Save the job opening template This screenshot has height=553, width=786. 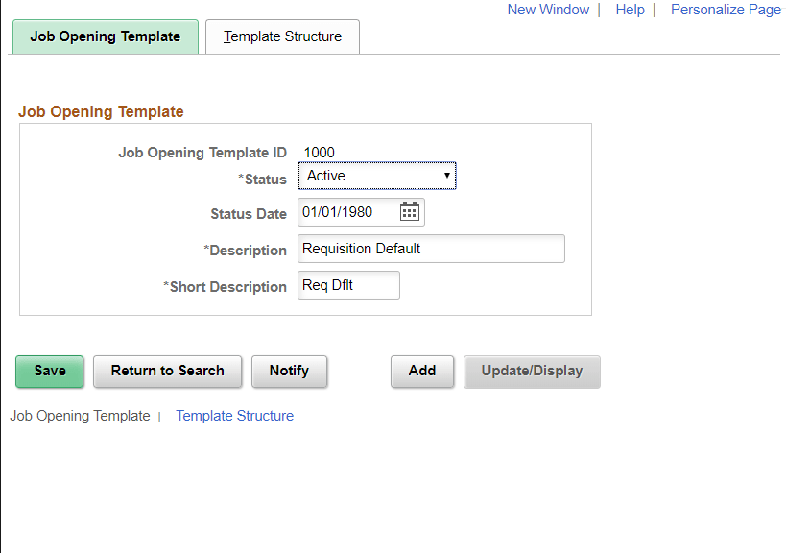point(49,372)
